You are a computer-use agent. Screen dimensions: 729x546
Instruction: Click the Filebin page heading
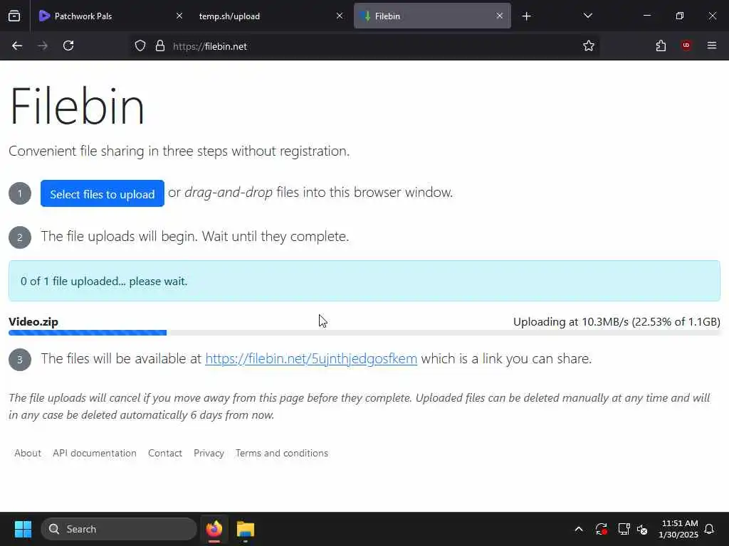(x=77, y=107)
